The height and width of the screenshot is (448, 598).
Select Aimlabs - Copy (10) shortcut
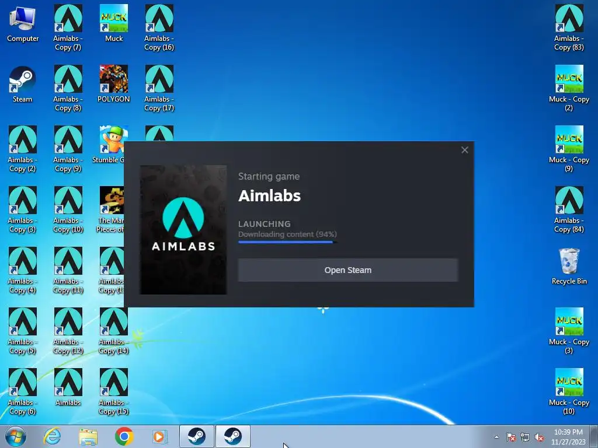point(68,209)
